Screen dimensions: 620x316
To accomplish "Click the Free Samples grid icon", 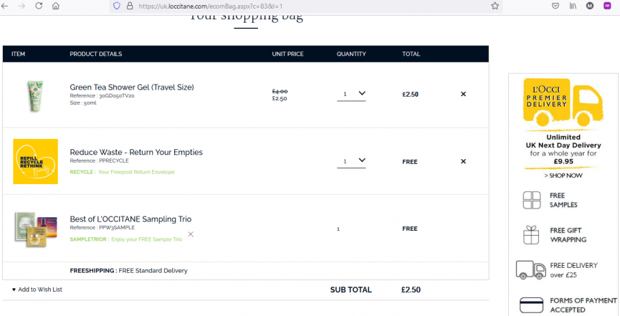I will click(531, 200).
